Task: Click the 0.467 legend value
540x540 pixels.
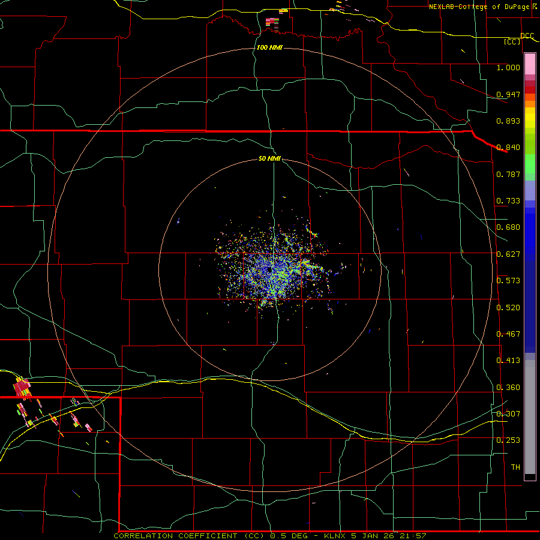Action: [x=508, y=334]
